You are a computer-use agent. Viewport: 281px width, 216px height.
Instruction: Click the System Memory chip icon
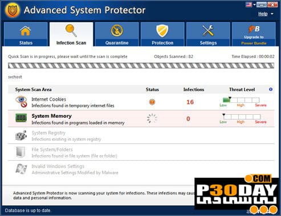[x=21, y=118]
